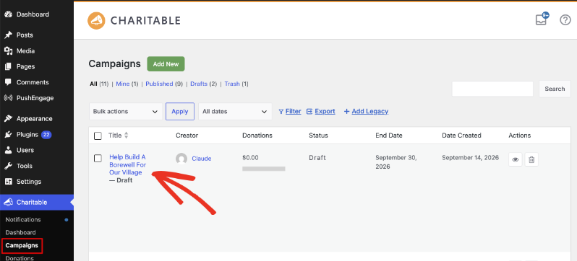Click the $0.00 donations amount
This screenshot has width=577, height=261.
[x=251, y=157]
